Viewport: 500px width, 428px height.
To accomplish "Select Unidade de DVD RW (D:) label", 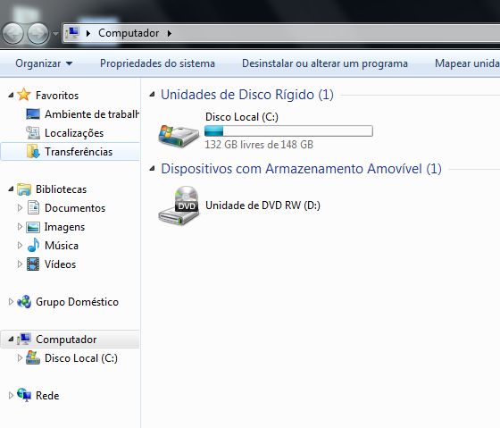I will tap(262, 206).
